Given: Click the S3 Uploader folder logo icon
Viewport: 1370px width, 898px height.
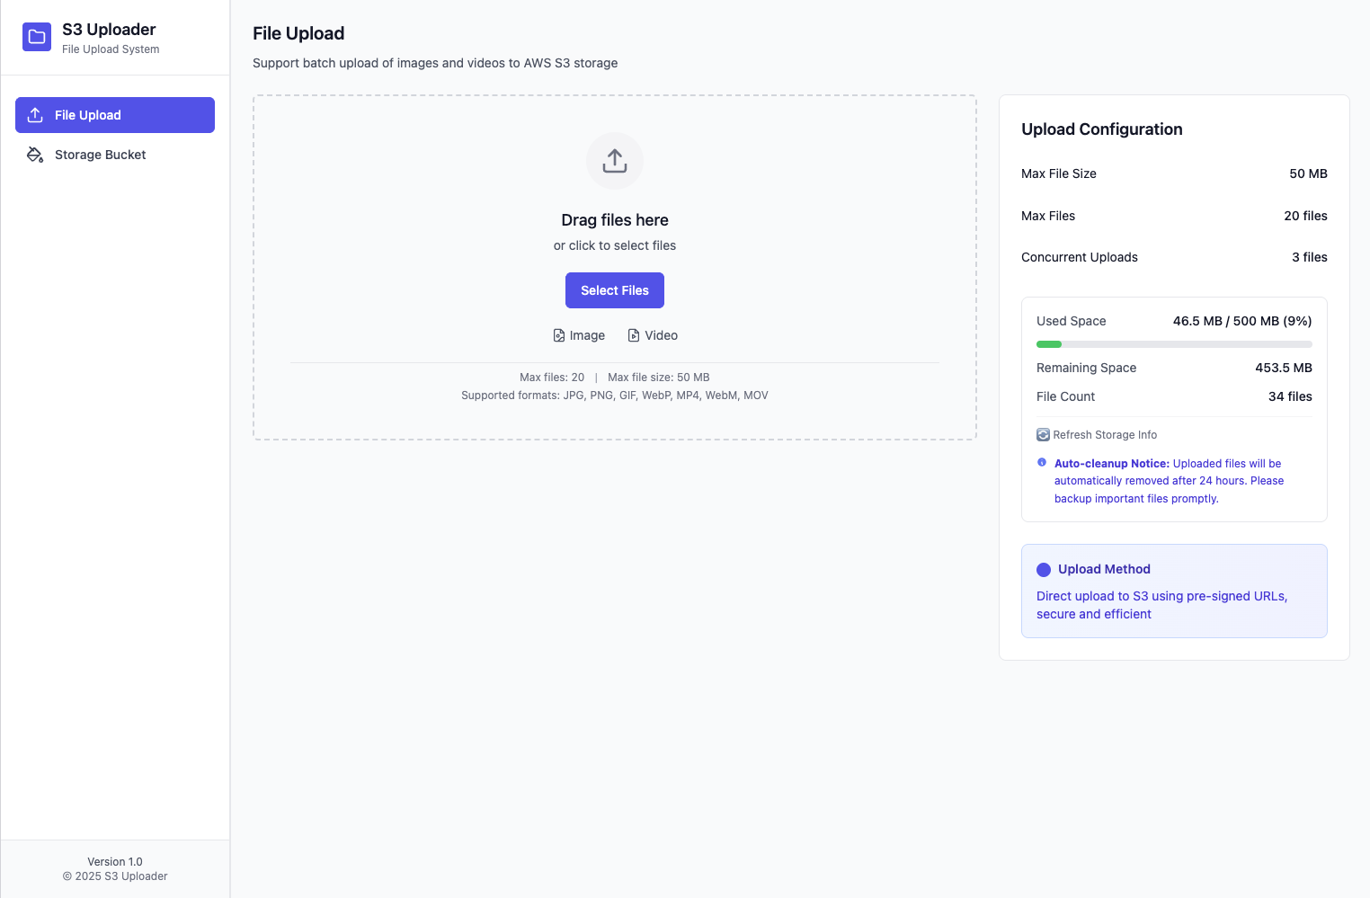Looking at the screenshot, I should [36, 37].
